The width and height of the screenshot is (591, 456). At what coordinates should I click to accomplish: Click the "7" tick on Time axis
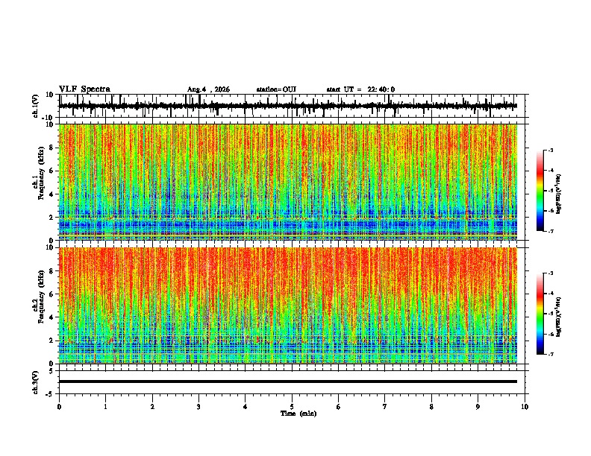click(385, 407)
